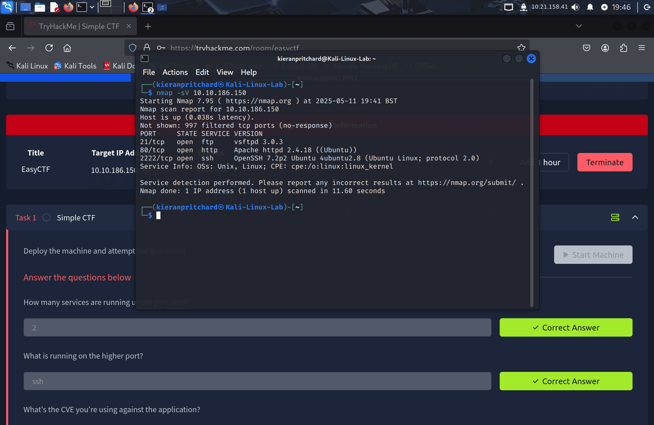
Task: Click Correct Answer button for services question
Action: tap(566, 327)
